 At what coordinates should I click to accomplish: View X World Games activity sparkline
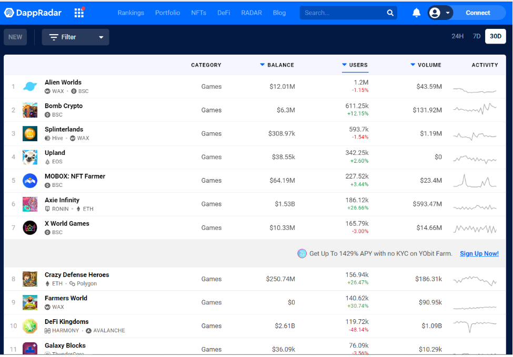(x=475, y=229)
